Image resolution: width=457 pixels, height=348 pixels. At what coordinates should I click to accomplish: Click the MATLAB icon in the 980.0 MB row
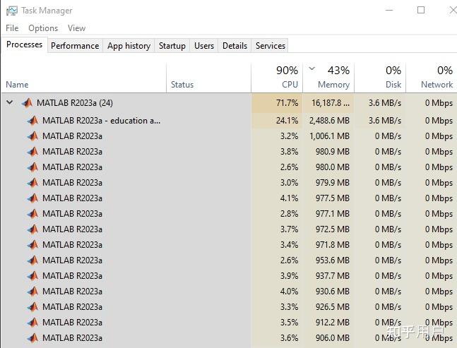[x=32, y=167]
